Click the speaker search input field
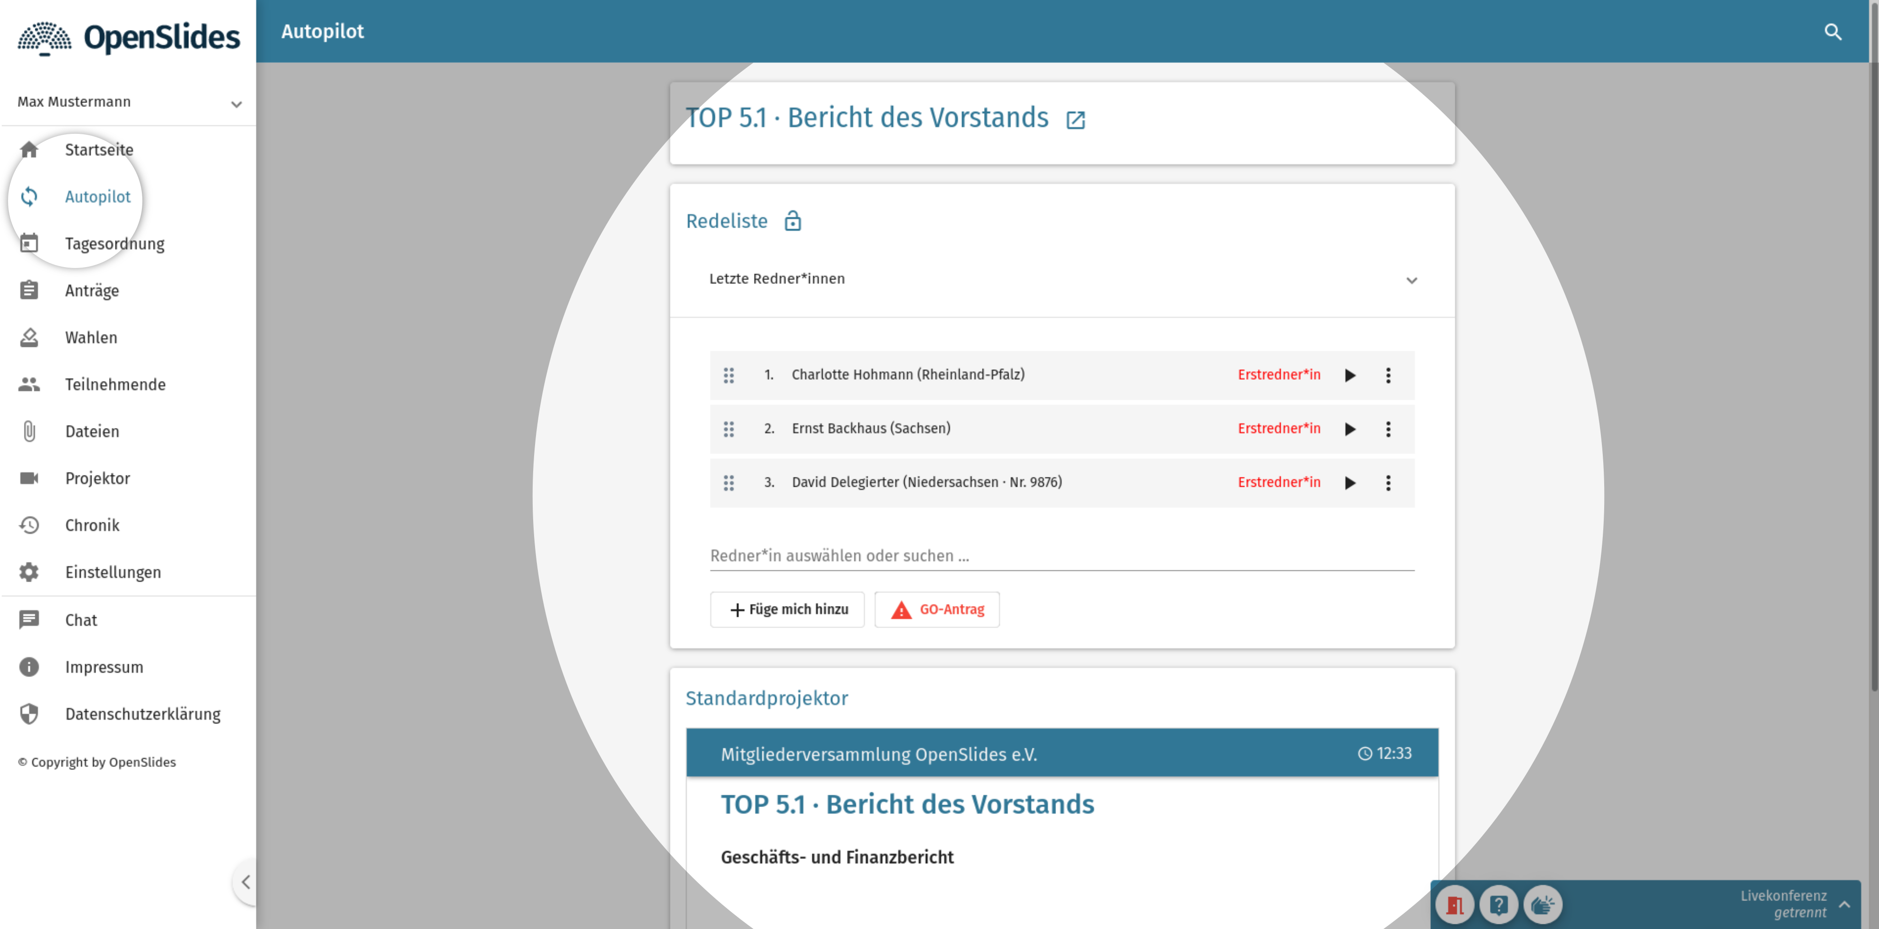This screenshot has height=929, width=1879. click(1061, 556)
